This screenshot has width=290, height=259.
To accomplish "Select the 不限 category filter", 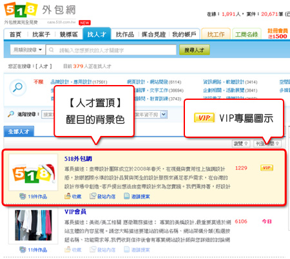I will coord(39,82).
